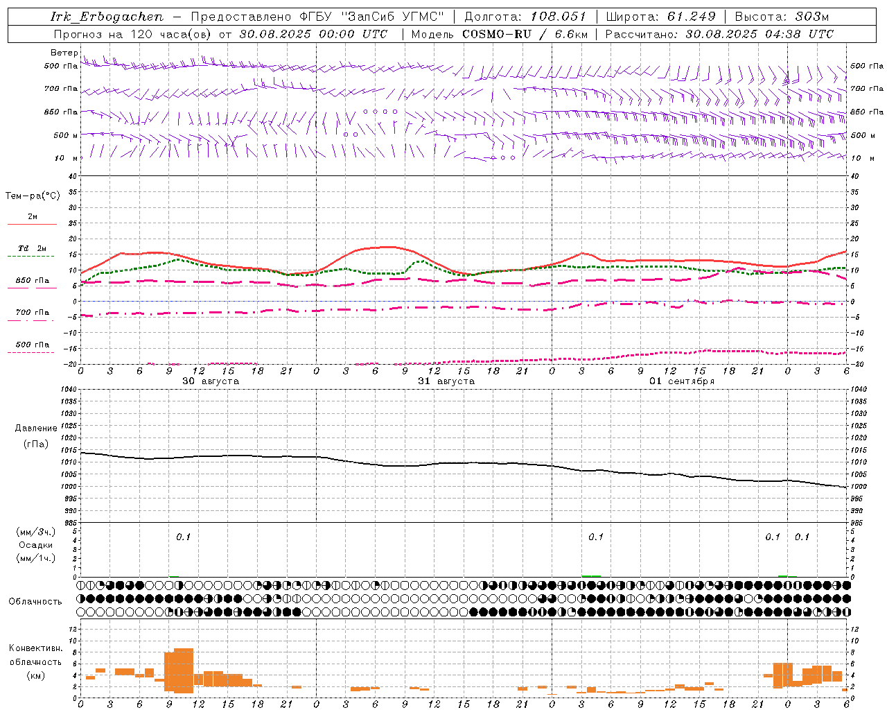Click the "Облачность" cloud cover label
Viewport: 887px width, 710px height.
[x=35, y=601]
